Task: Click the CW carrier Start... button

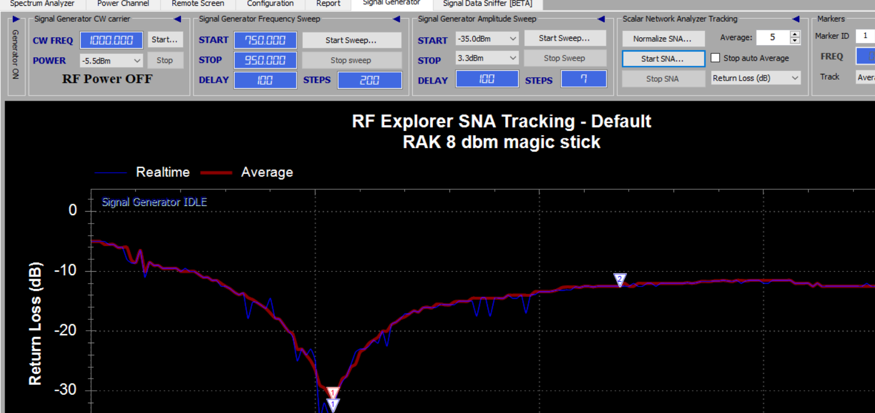Action: coord(165,40)
